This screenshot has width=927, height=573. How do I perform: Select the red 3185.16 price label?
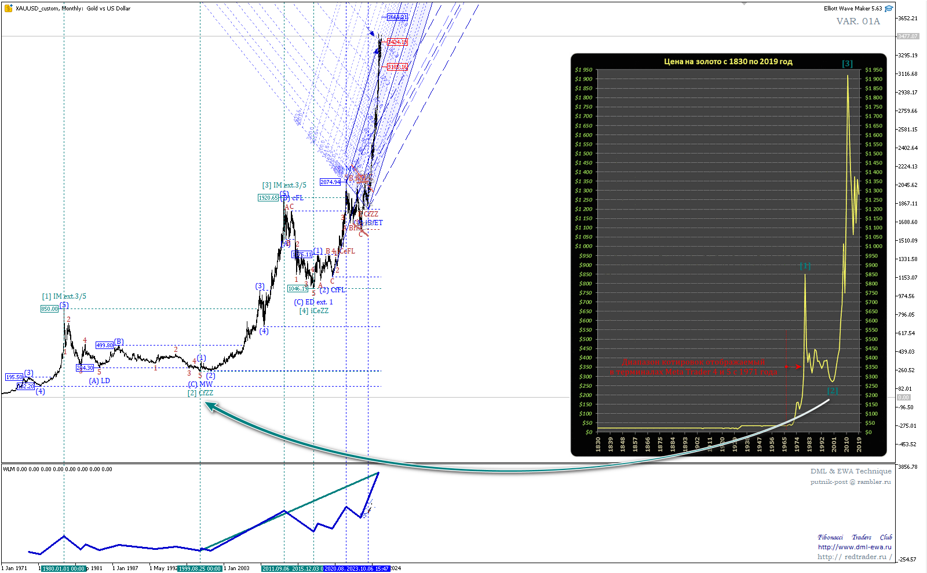coord(397,67)
